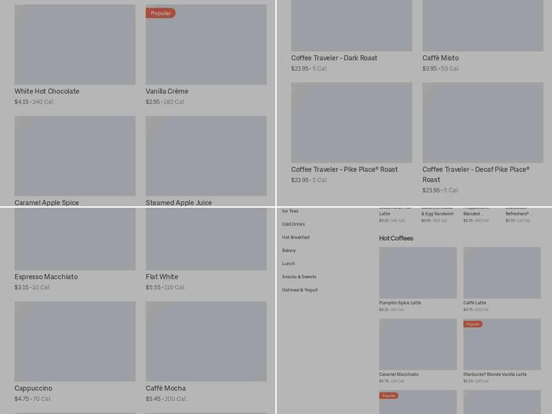Choose Coffee Traveler - Pike Place Roast image
The width and height of the screenshot is (552, 414).
[351, 123]
